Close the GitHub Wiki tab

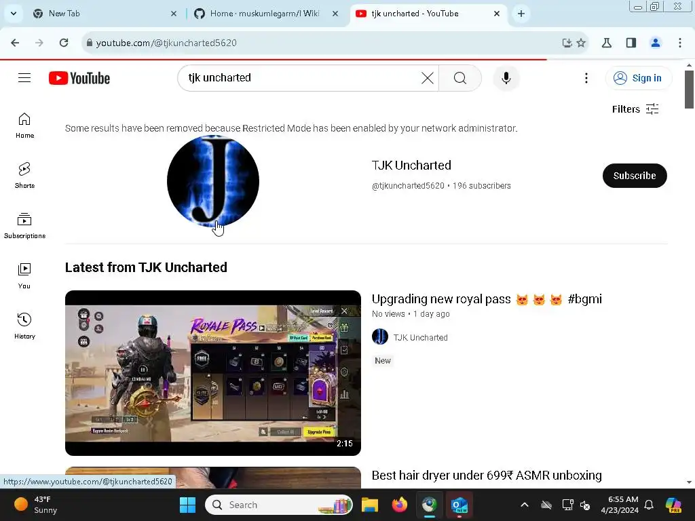[335, 14]
